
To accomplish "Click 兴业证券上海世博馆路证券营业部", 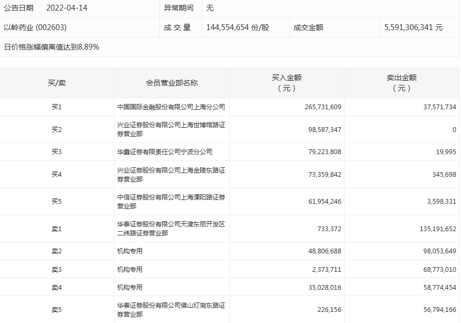I will click(x=171, y=129).
